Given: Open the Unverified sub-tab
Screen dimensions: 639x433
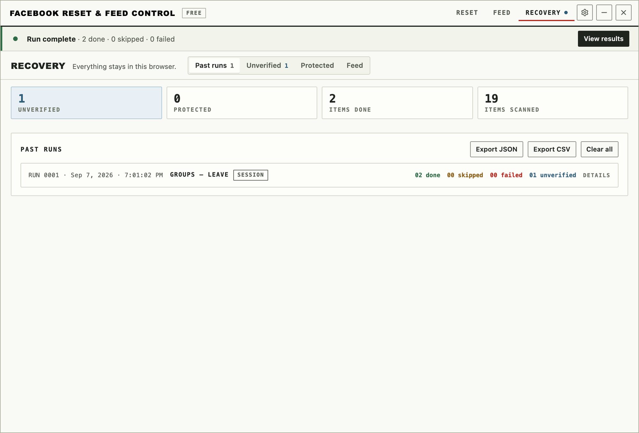Looking at the screenshot, I should pos(267,65).
